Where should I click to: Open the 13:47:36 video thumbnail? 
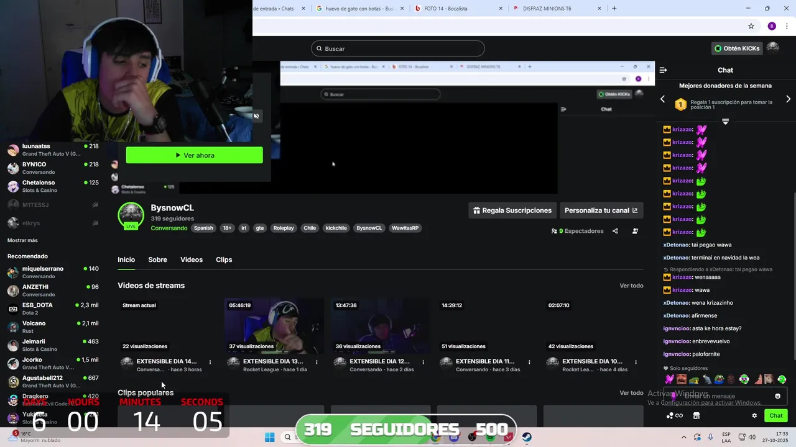[381, 326]
